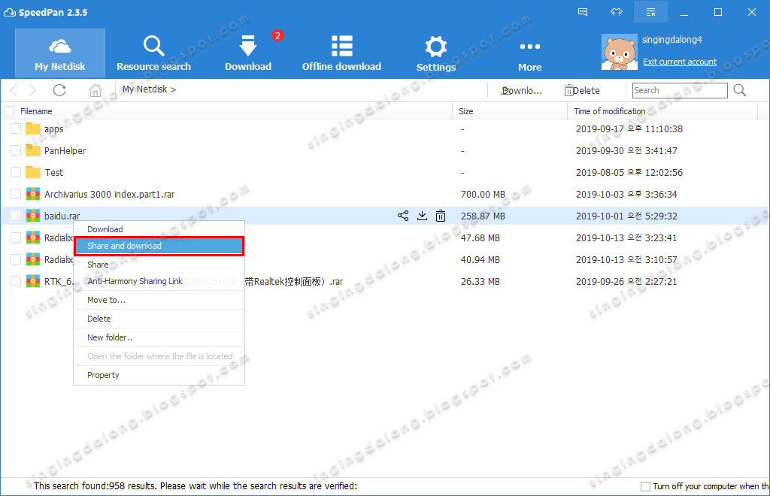Viewport: 770px width, 496px height.
Task: Check the 40.94 MB Radialix file checkbox
Action: pyautogui.click(x=16, y=259)
